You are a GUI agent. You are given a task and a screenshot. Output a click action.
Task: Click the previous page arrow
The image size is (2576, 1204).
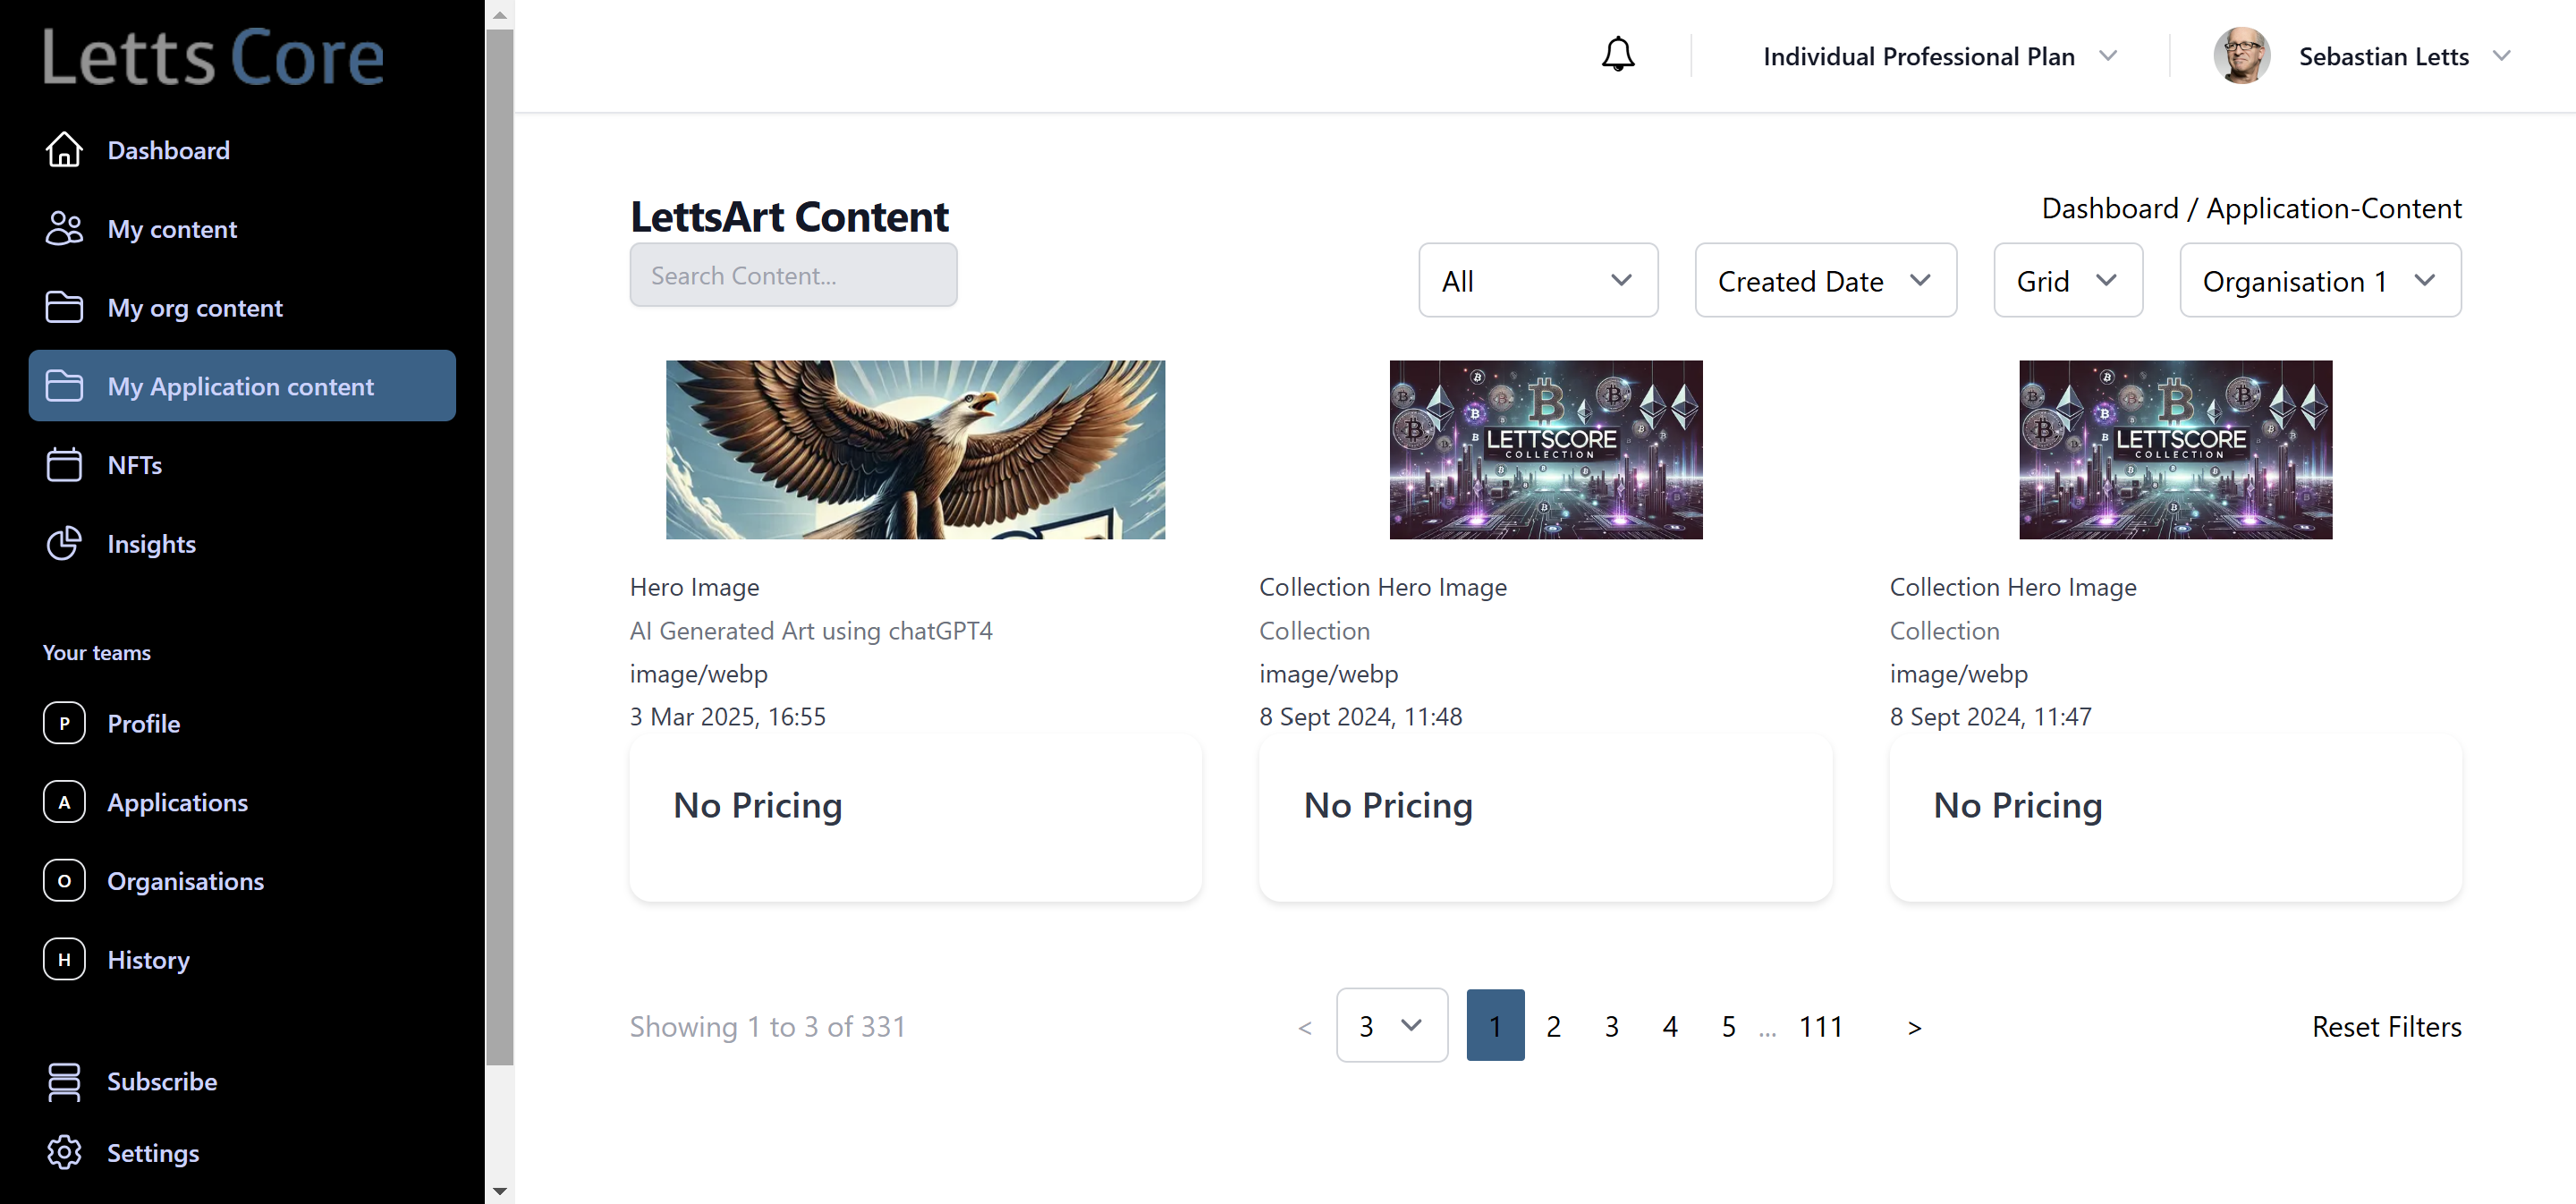click(1304, 1027)
